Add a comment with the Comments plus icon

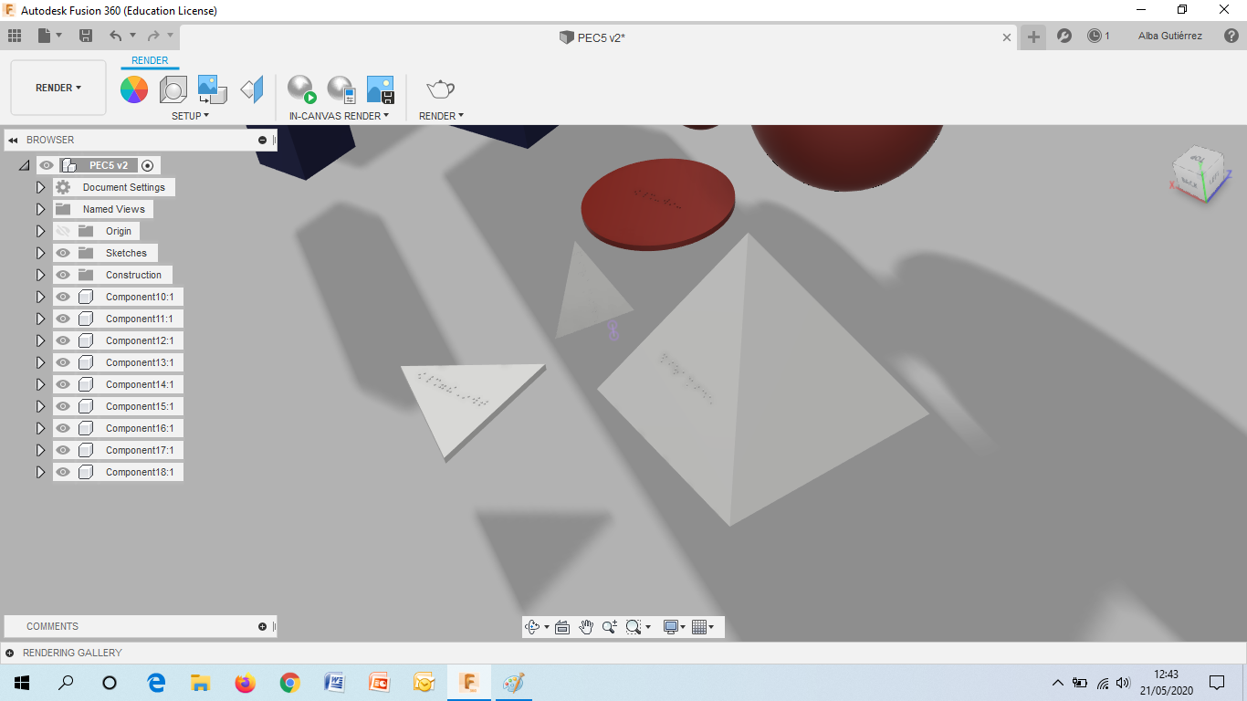click(x=263, y=627)
